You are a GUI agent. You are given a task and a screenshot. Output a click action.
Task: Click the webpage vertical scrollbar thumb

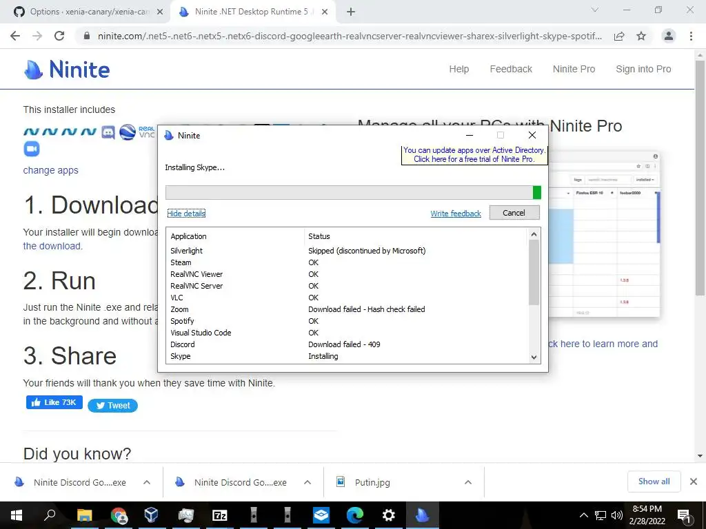(700, 178)
